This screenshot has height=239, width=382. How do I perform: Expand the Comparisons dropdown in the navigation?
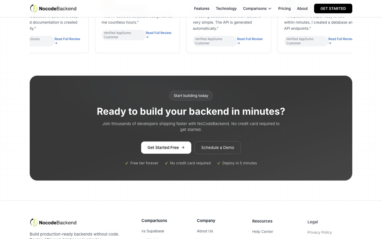pyautogui.click(x=257, y=8)
